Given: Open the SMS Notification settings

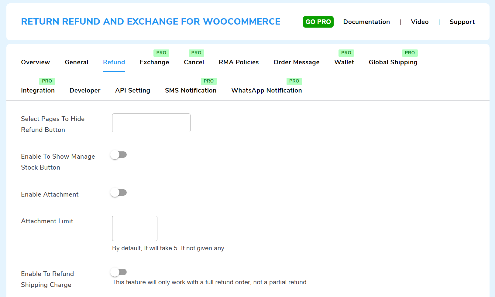Looking at the screenshot, I should [x=191, y=90].
